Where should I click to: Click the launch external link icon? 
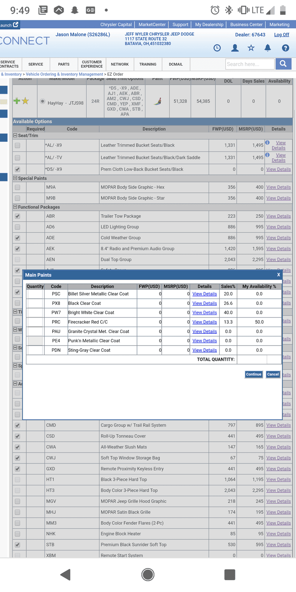click(16, 25)
